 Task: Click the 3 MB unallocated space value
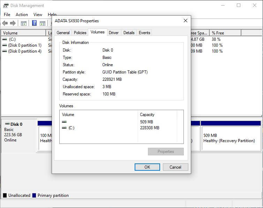point(107,87)
